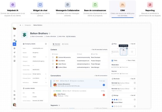The image size is (162, 112).
Task: Open the chat bubble sidebar icon
Action: click(x=15, y=36)
